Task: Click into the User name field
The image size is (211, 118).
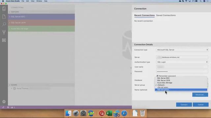Action: tap(182, 67)
